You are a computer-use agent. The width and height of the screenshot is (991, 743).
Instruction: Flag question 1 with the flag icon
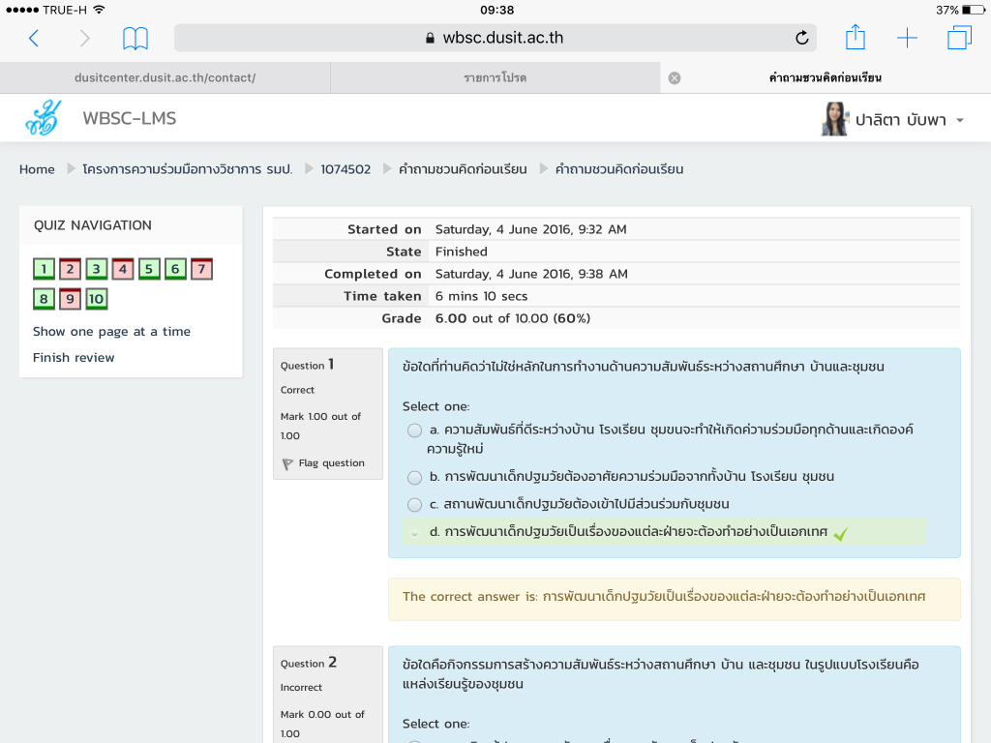287,463
